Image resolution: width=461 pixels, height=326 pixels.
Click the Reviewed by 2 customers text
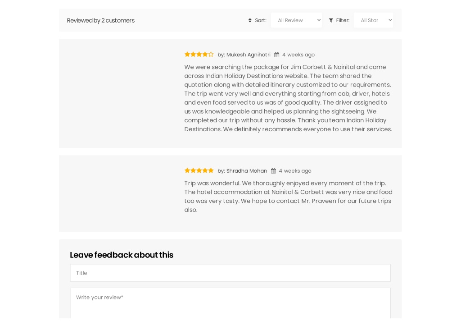click(x=100, y=20)
